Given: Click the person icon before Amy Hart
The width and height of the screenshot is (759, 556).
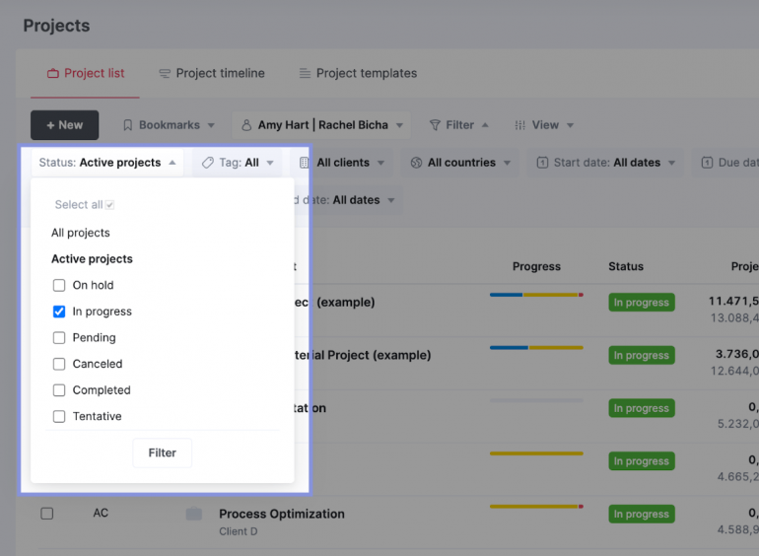Looking at the screenshot, I should tap(246, 125).
